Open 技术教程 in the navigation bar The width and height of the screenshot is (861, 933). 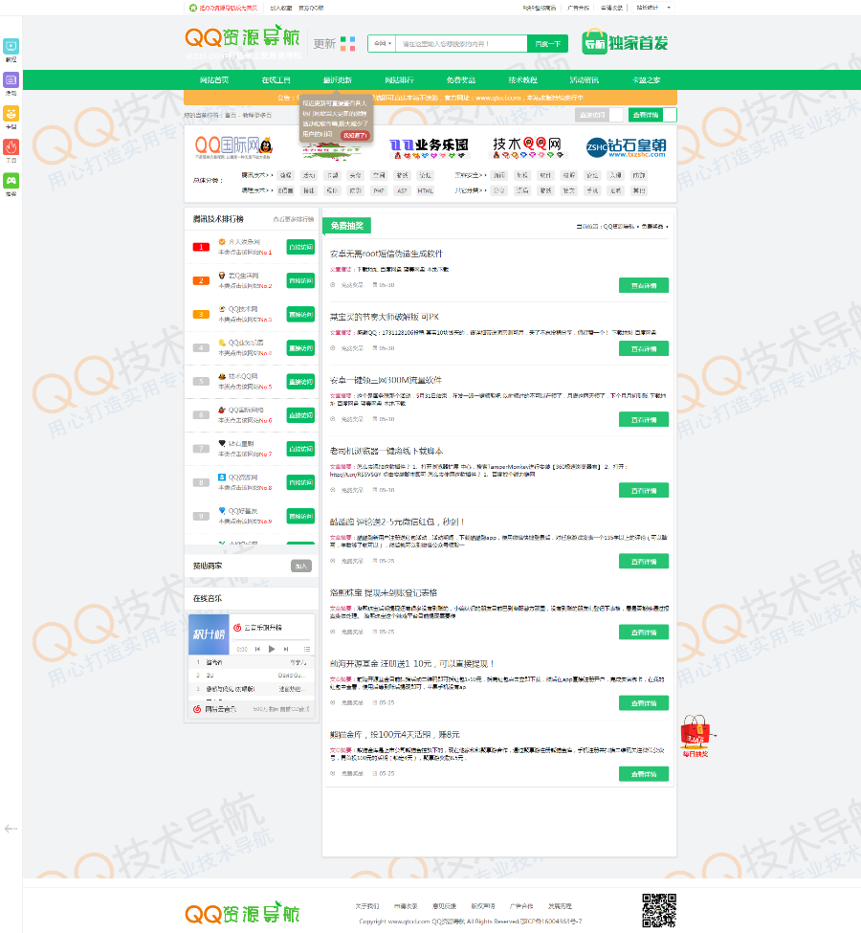[x=523, y=79]
